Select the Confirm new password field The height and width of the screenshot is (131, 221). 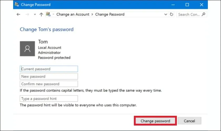49,84
